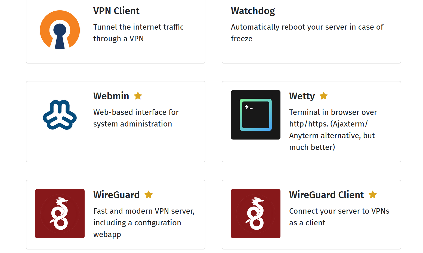Image resolution: width=423 pixels, height=253 pixels.
Task: Select the blue Webmin logo icon
Action: 60,115
